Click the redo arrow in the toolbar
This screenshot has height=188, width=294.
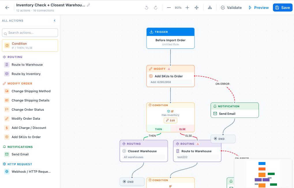tap(156, 7)
